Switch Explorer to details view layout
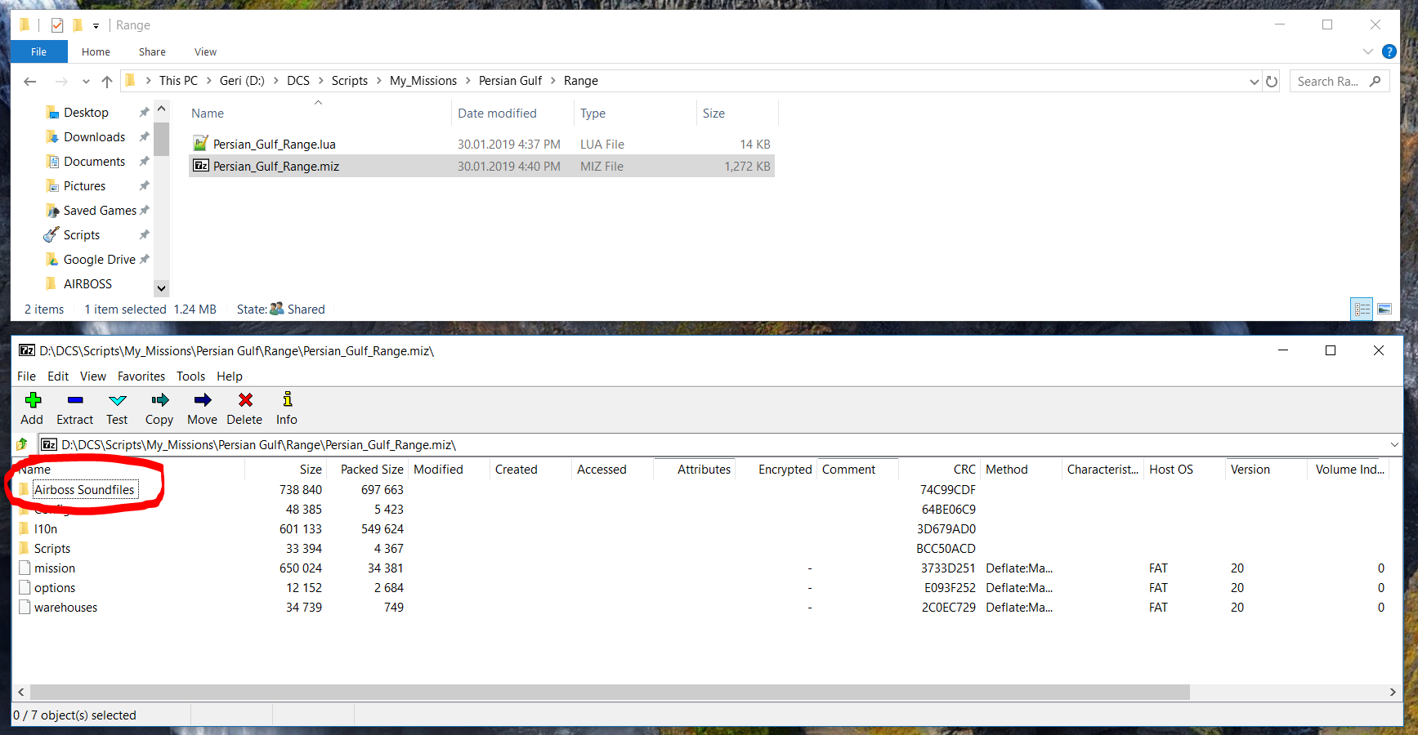 click(1362, 310)
